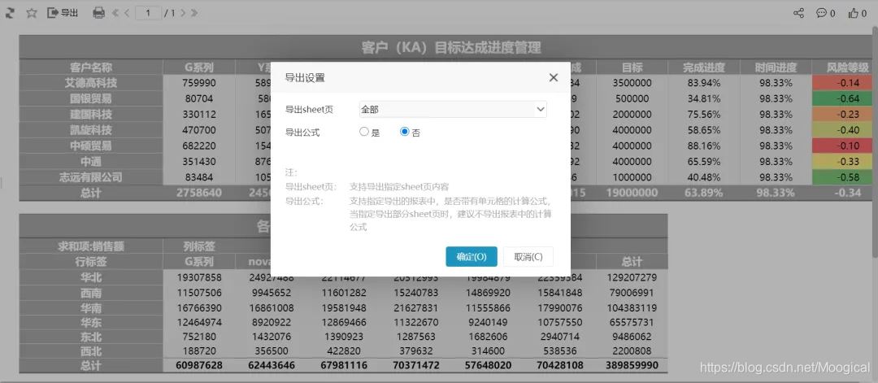Go to next page arrow

click(x=183, y=13)
